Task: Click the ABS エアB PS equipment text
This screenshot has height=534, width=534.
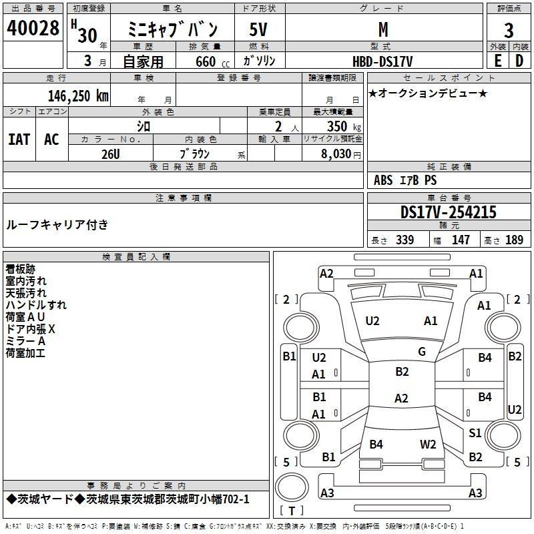Action: (x=405, y=180)
